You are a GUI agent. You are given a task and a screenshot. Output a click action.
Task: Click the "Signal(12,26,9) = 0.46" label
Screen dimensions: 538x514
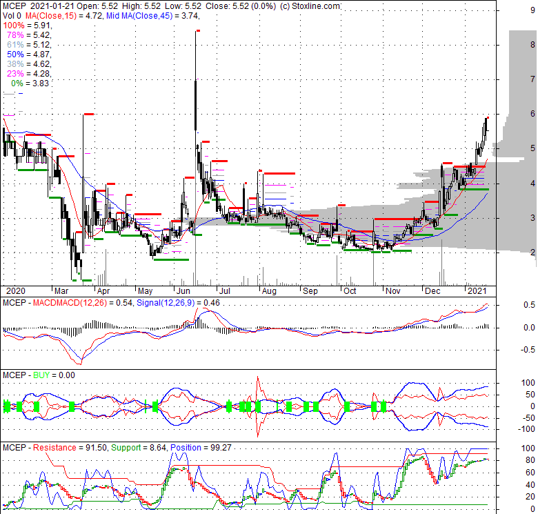coord(178,303)
